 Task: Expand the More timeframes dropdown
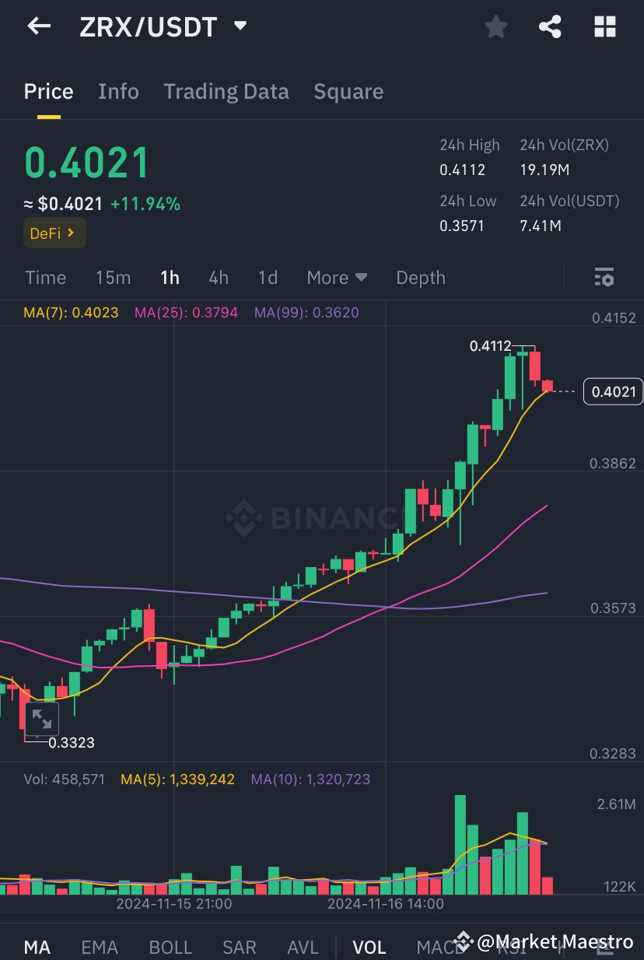pyautogui.click(x=336, y=277)
